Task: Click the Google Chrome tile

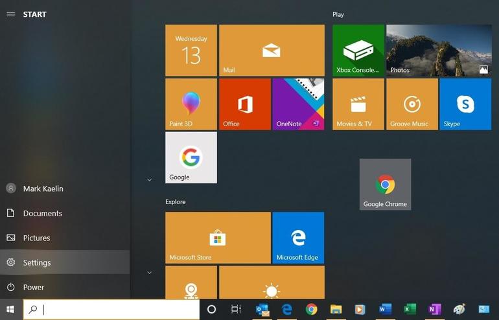Action: click(385, 185)
